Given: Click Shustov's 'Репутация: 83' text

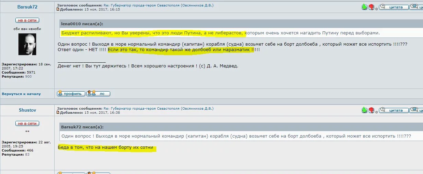Looking at the screenshot, I should click(x=16, y=155).
